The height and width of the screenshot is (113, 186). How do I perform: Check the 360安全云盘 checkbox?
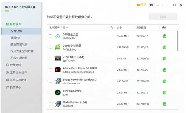point(51,36)
